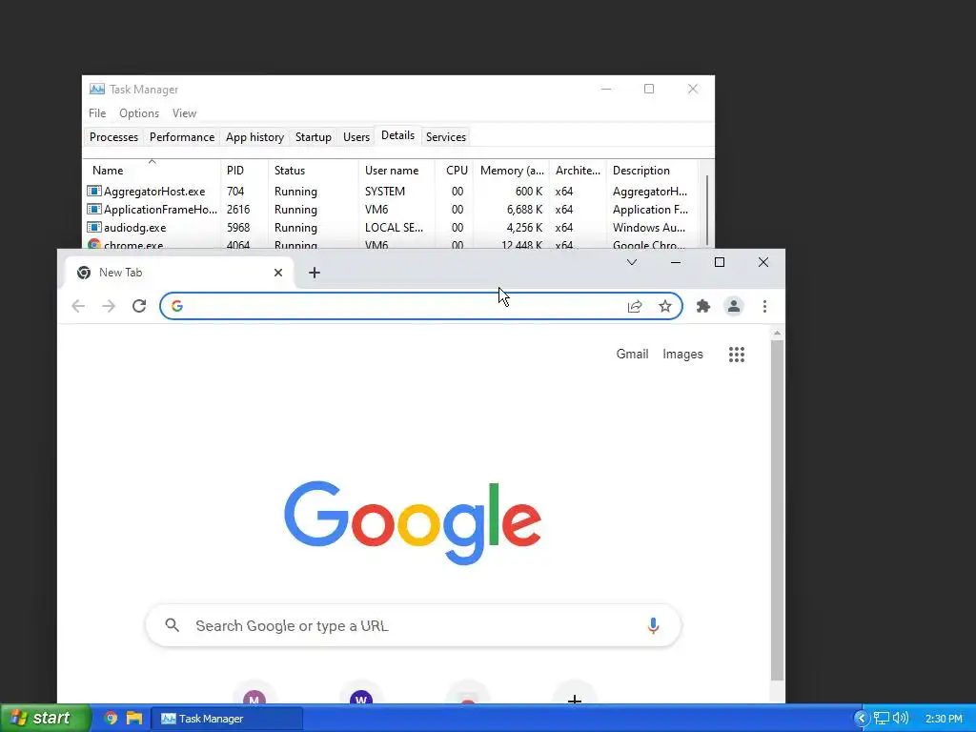Click the Task Manager title bar icon
This screenshot has width=976, height=732.
96,89
